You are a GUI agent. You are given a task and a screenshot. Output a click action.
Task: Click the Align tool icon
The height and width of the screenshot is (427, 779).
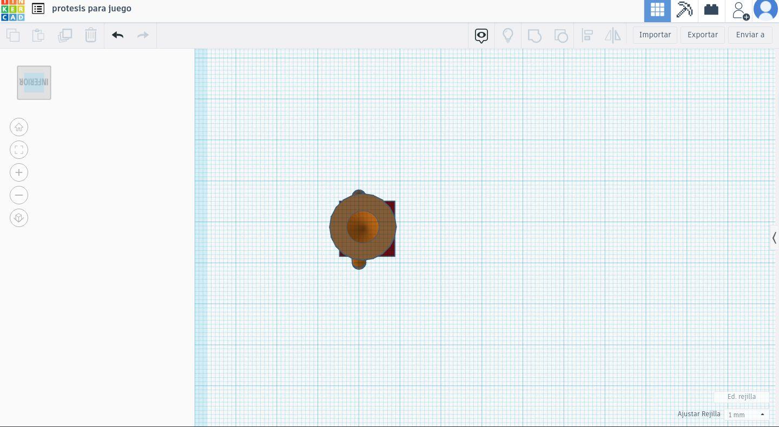[587, 36]
